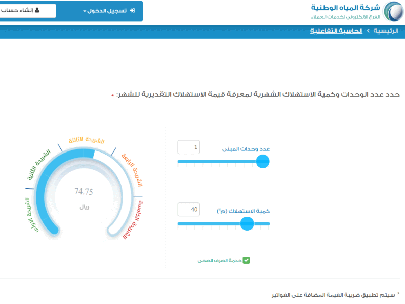This screenshot has height=304, width=405.
Task: Click the شركة المياه الوطنية company title
Action: [x=346, y=8]
